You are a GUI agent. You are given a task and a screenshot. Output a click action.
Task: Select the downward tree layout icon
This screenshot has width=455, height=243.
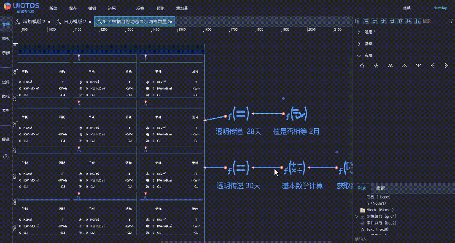point(418,66)
